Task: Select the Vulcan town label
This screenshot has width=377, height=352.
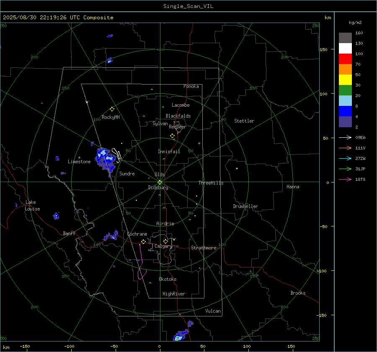Action: click(x=213, y=311)
